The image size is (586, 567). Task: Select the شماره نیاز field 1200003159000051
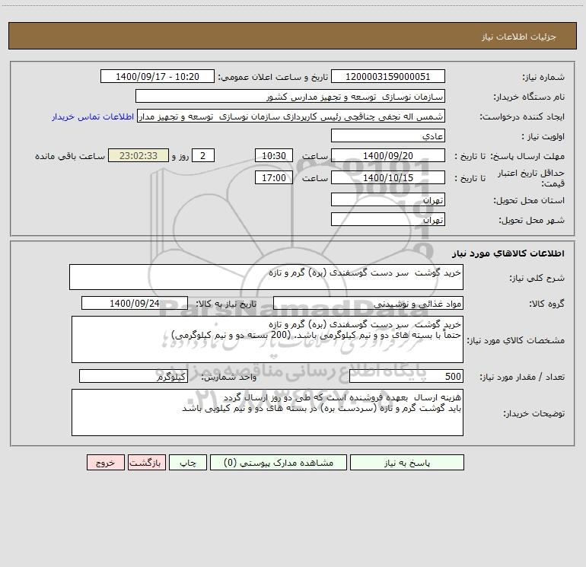(x=388, y=76)
